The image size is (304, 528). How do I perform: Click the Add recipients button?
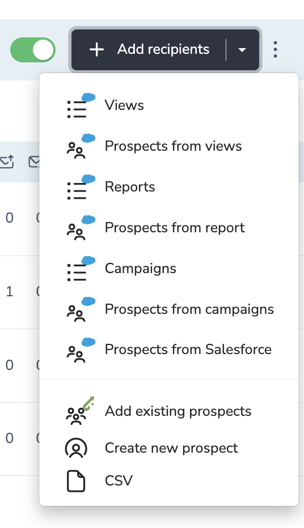(149, 50)
